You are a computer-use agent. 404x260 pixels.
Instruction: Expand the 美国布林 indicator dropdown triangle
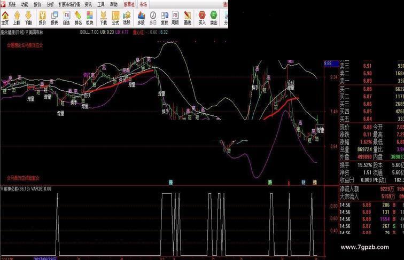27,33
